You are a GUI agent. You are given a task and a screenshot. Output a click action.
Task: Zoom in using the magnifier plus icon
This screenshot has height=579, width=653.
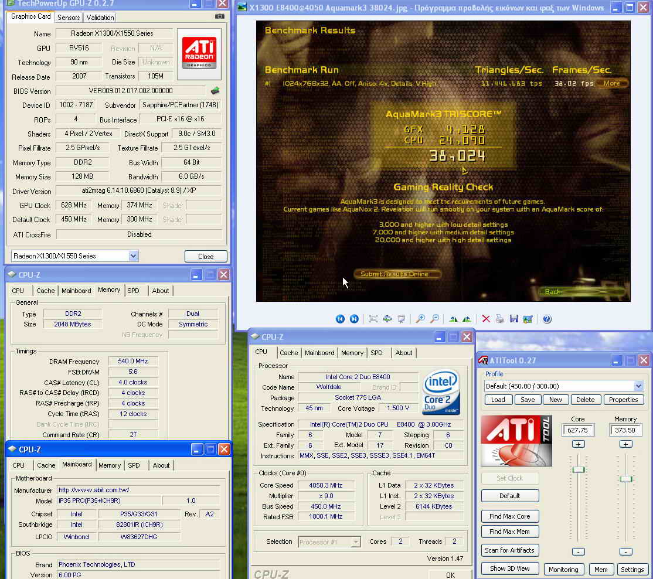(x=420, y=319)
